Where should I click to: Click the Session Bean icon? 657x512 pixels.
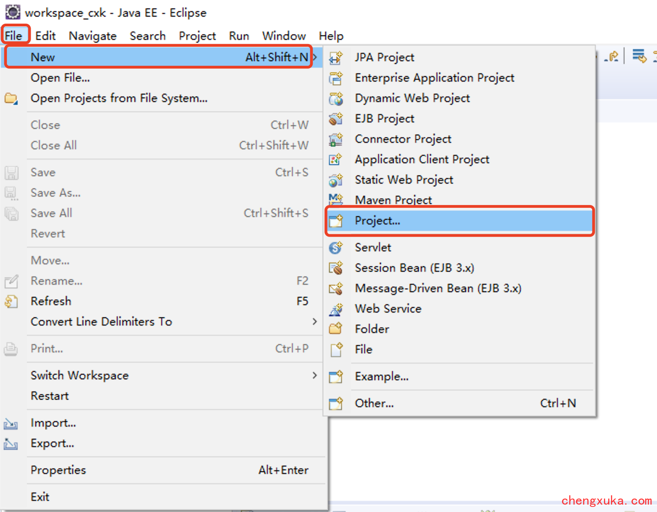336,268
